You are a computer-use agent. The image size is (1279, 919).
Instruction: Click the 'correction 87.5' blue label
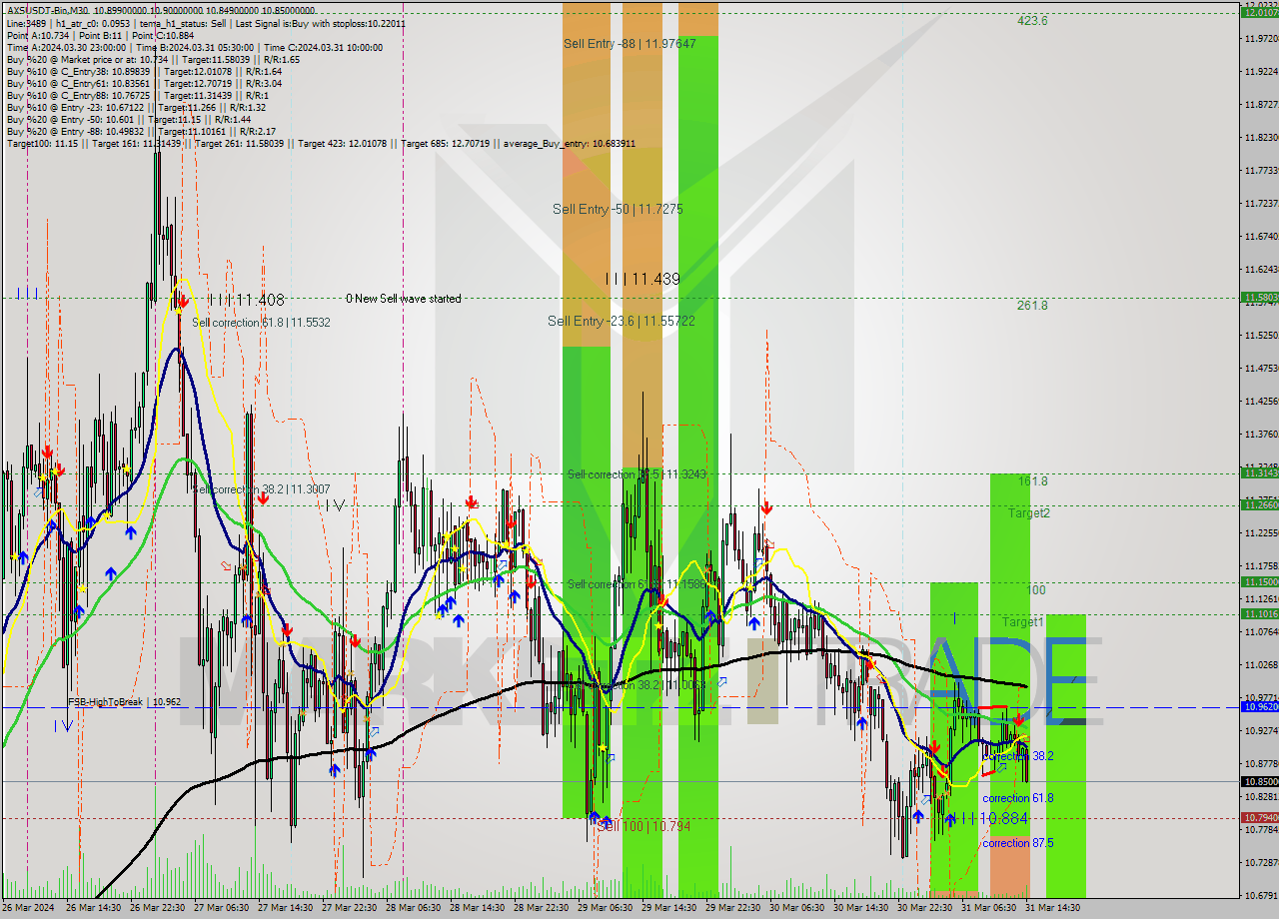[1017, 843]
